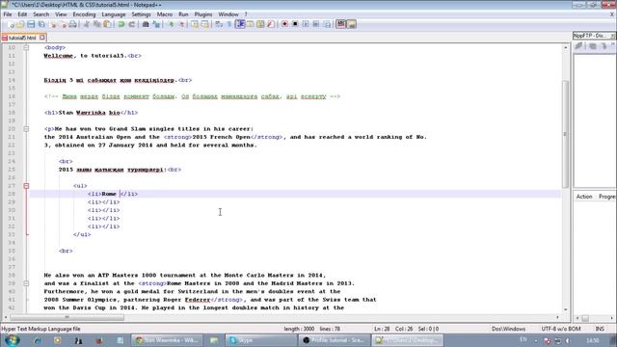Toggle Word Wrap in the toolbar
This screenshot has width=617, height=347.
click(219, 24)
